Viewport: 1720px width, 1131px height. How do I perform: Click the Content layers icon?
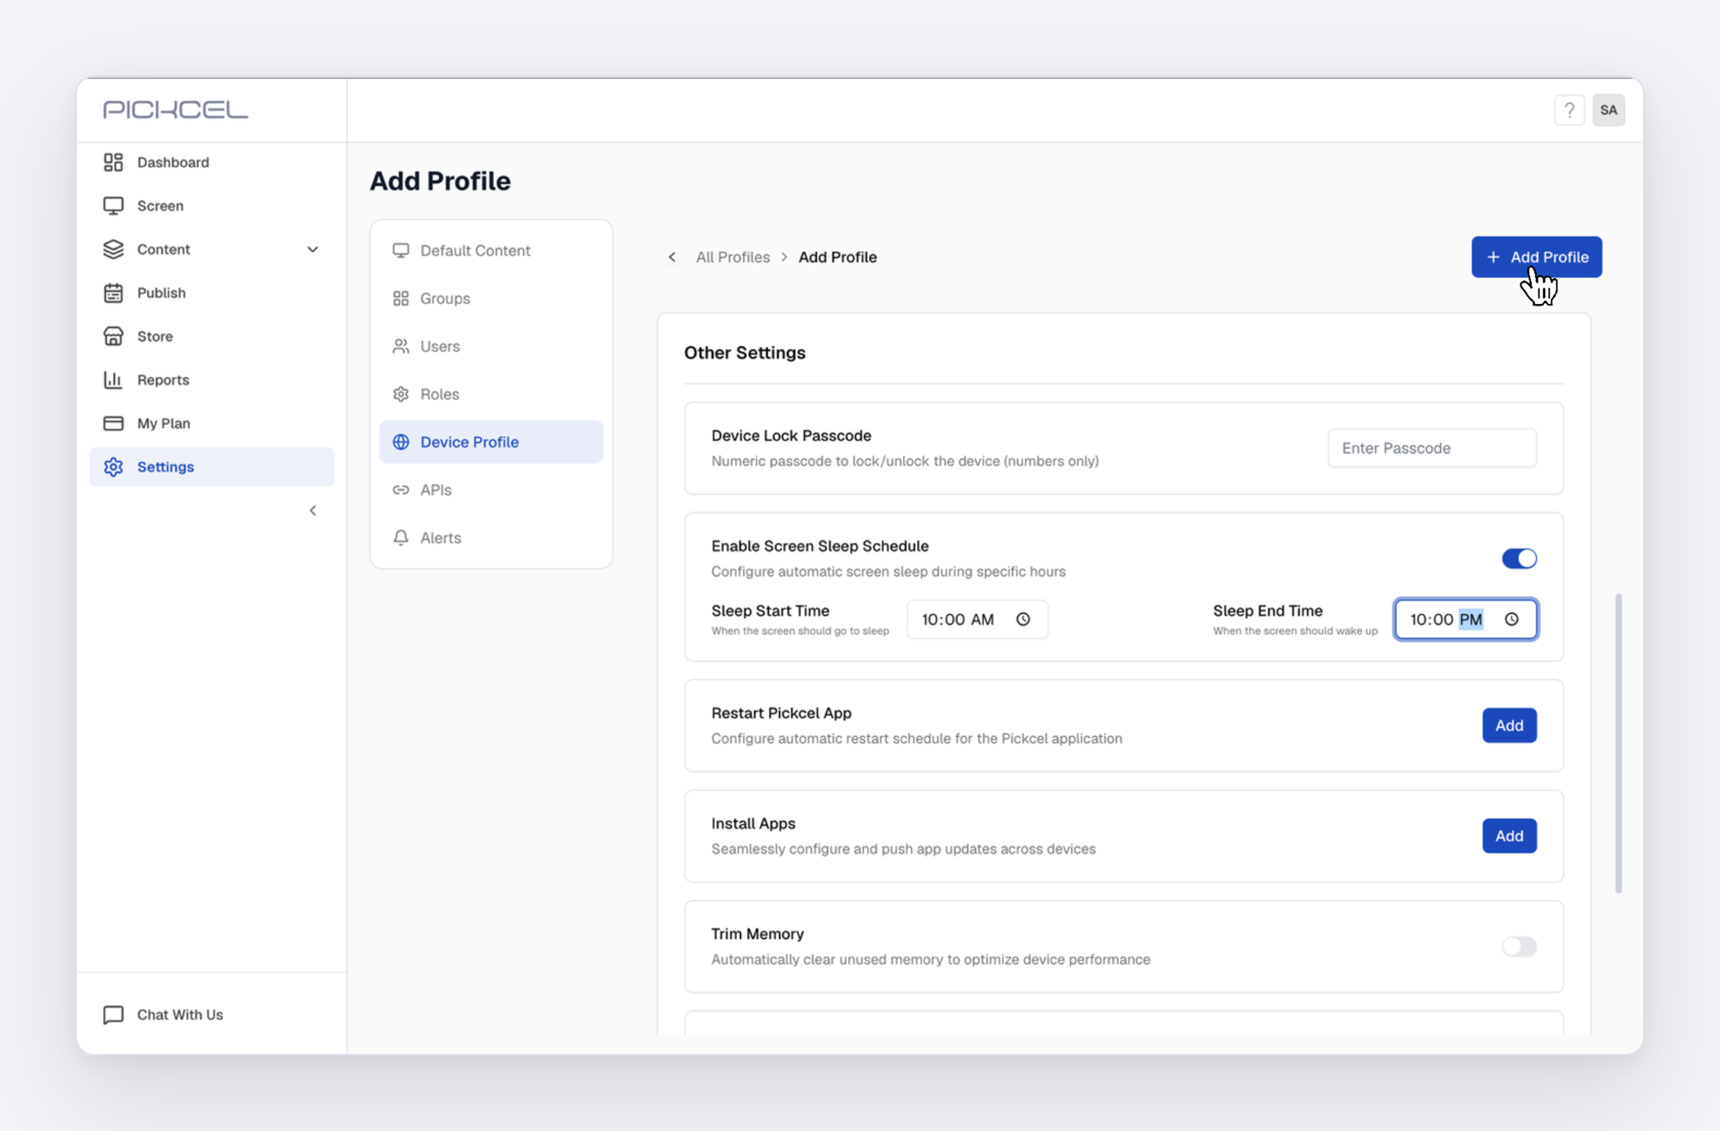(x=113, y=249)
